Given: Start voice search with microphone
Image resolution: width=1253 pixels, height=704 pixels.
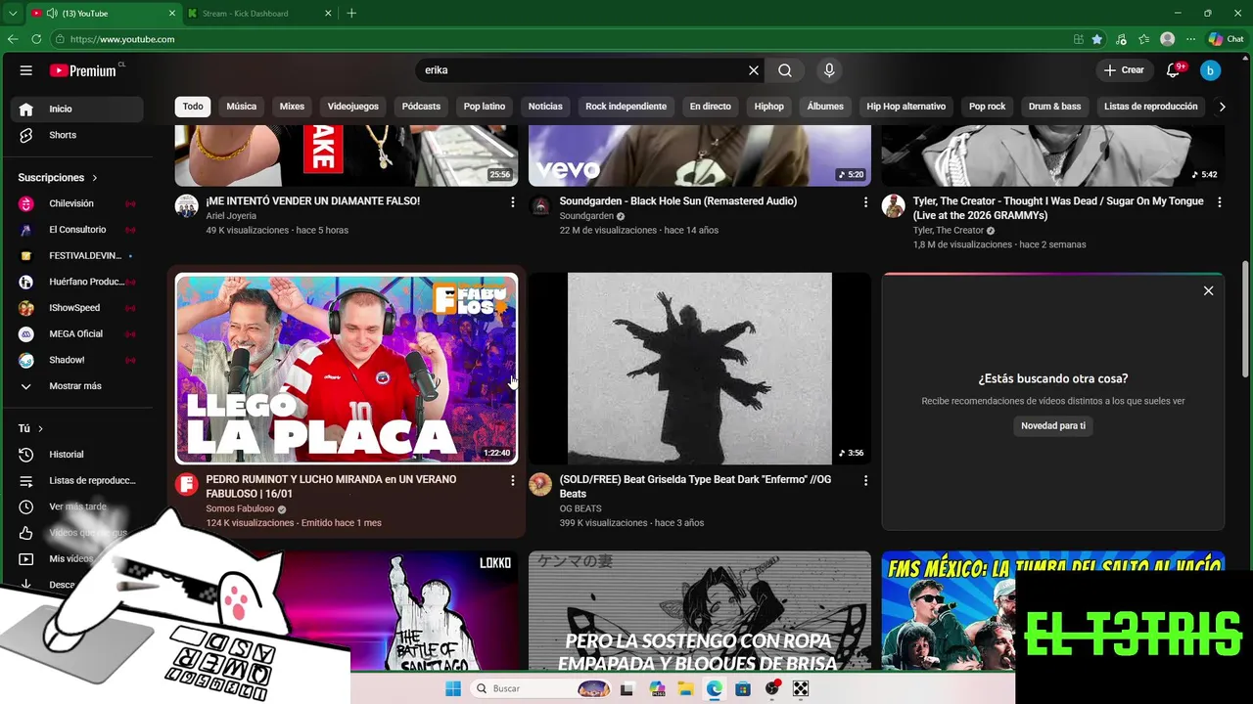Looking at the screenshot, I should [x=829, y=70].
